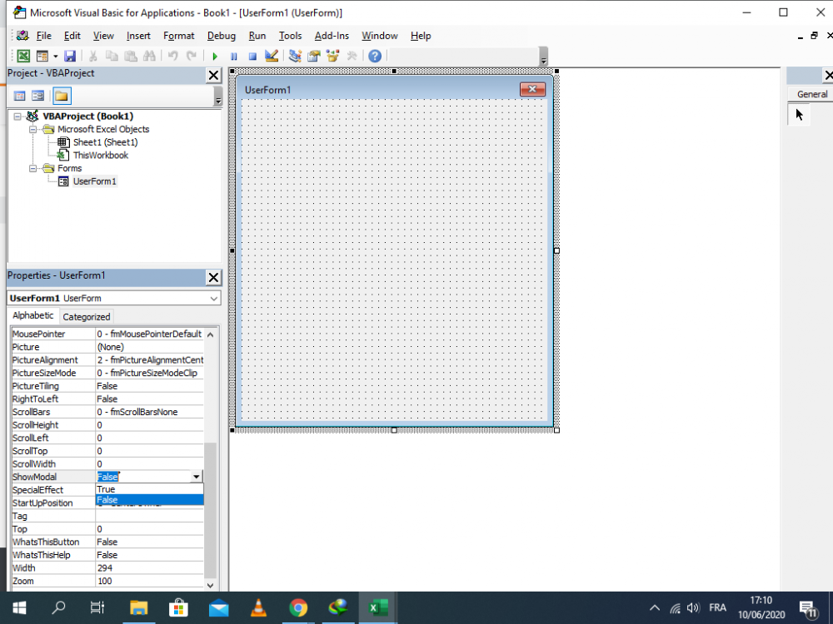Run the UserForm with the green play icon
833x624 pixels.
215,56
